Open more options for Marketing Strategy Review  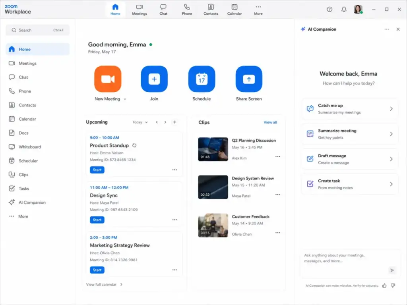(175, 270)
